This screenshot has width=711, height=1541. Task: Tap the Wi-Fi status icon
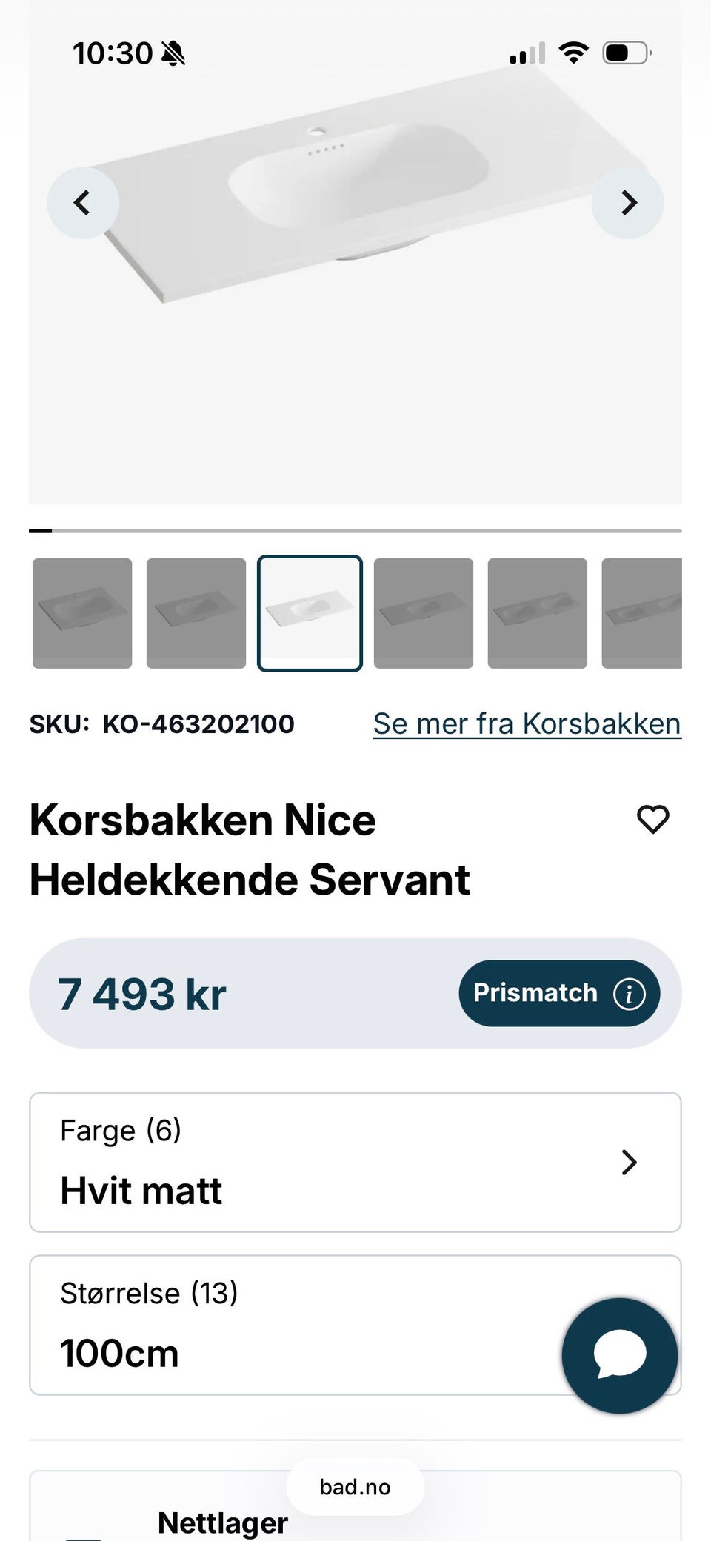tap(573, 53)
